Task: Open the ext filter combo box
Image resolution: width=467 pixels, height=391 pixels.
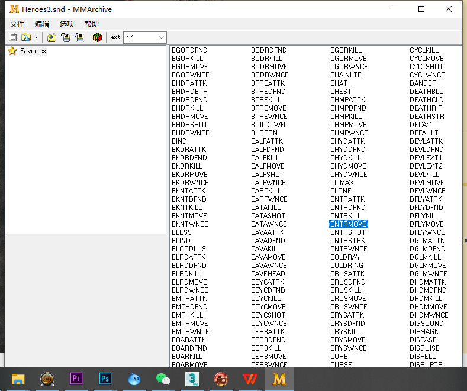Action: (145, 37)
